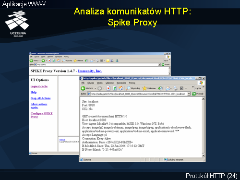Click Print icon in index window toolbar
This screenshot has height=180, width=240.
(97, 60)
